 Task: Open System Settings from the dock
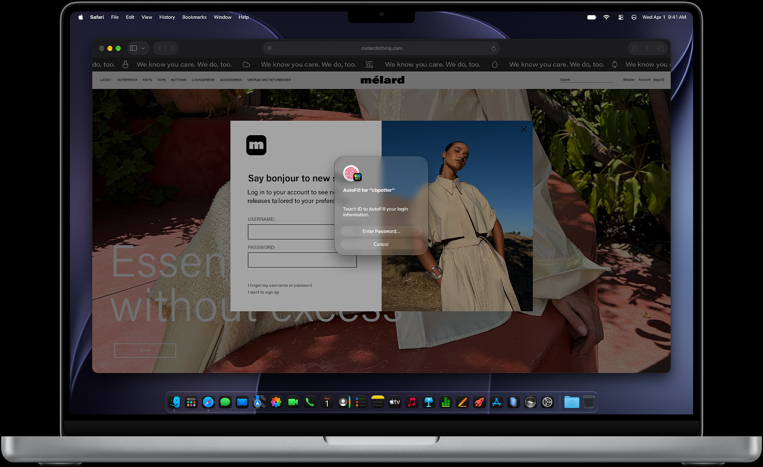point(547,402)
